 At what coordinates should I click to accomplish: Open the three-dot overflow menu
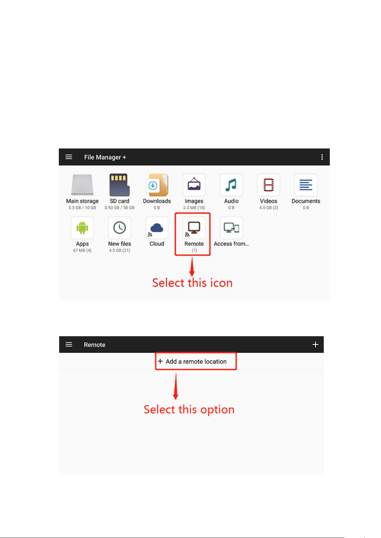click(x=322, y=157)
